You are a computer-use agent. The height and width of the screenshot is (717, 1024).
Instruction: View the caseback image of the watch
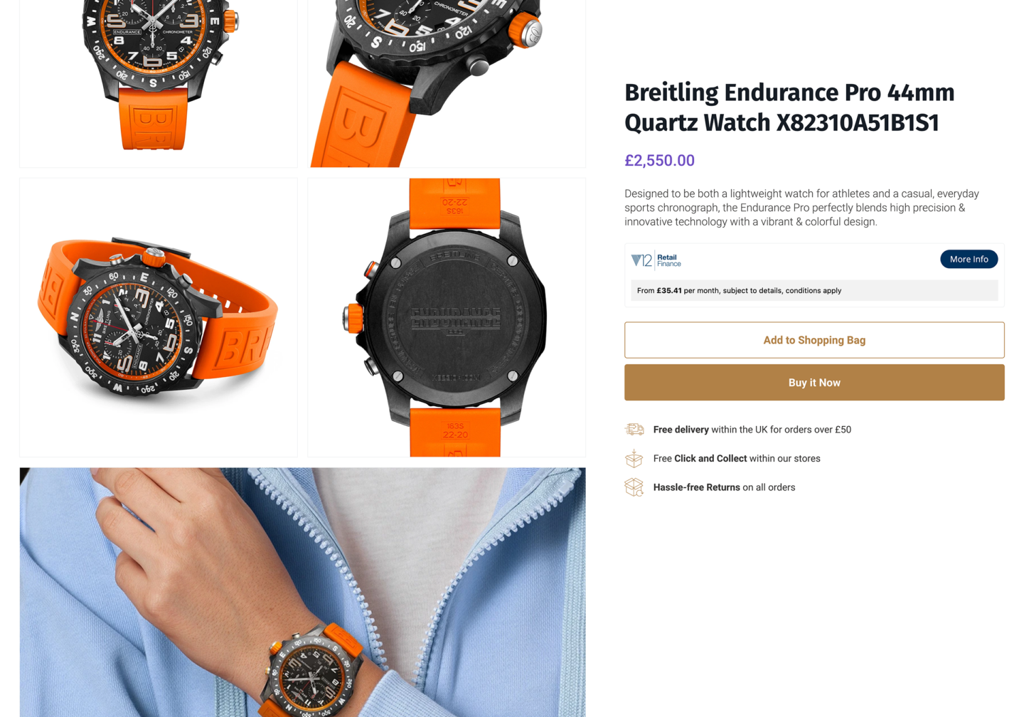pyautogui.click(x=447, y=317)
